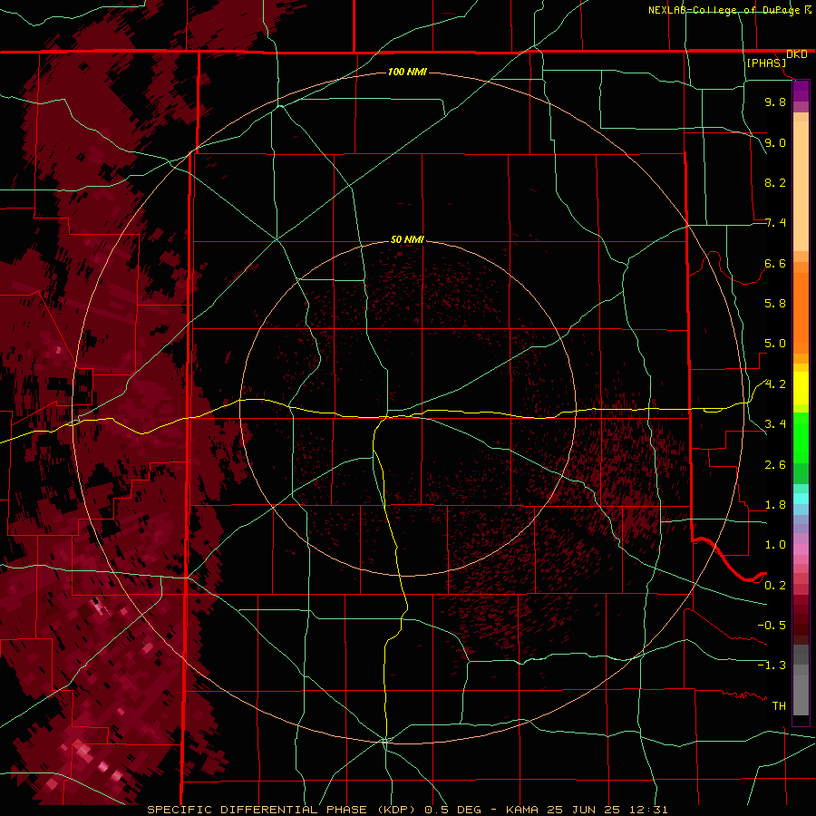This screenshot has width=816, height=816.
Task: Click the 50 NMI range ring label
Action: point(407,239)
